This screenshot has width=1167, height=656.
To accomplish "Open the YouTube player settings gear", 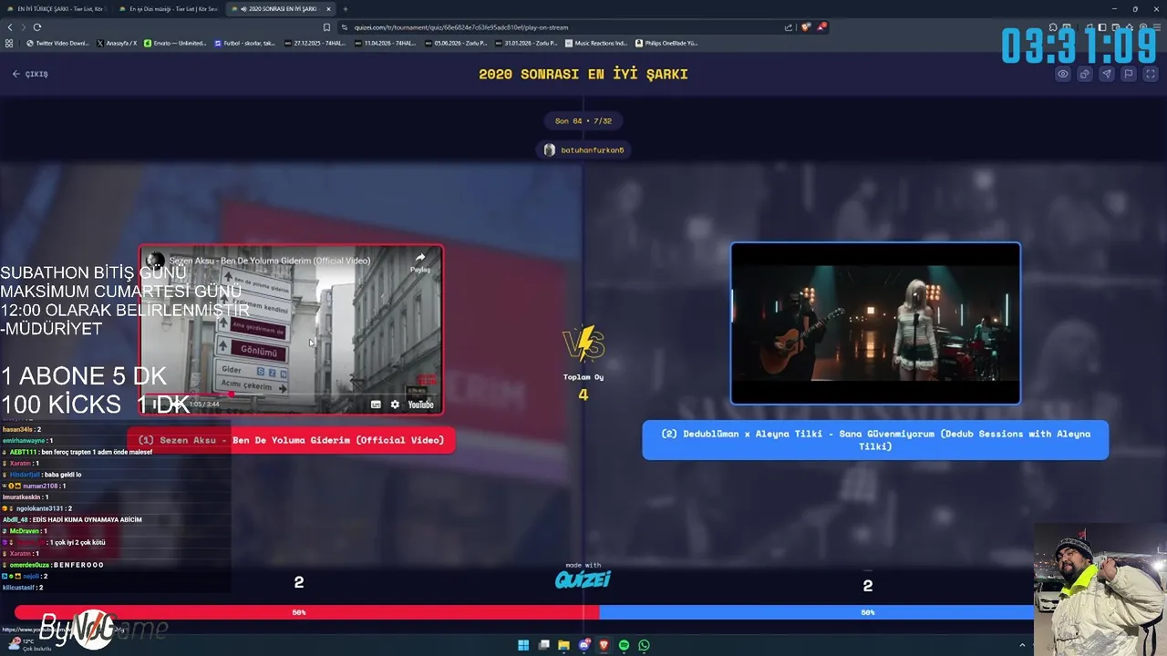I will pos(395,405).
